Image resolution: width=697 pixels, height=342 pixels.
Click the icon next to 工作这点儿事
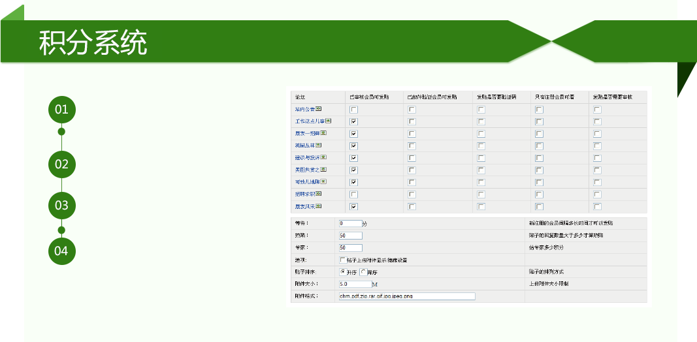click(x=328, y=121)
